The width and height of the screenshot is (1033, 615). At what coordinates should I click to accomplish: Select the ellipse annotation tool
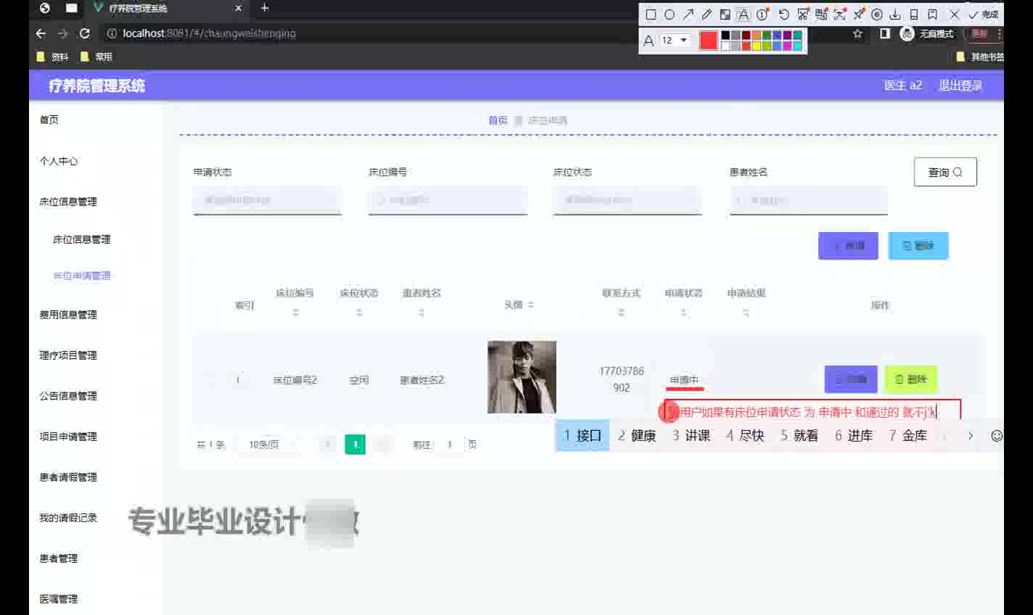(670, 15)
